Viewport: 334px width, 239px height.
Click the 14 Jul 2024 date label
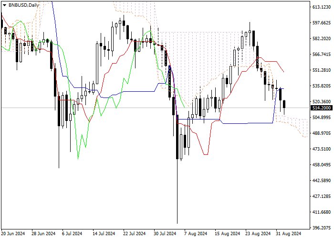coord(104,234)
